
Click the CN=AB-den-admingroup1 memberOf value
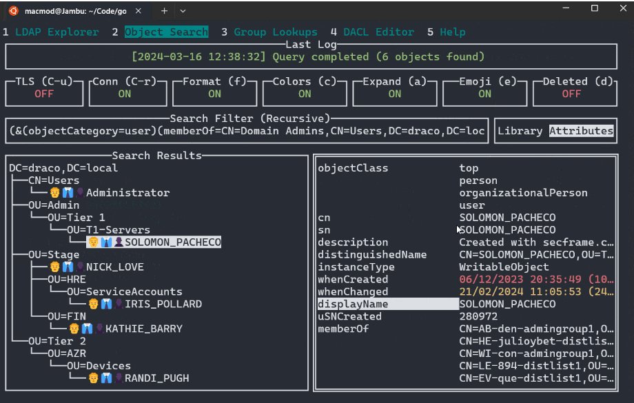coord(537,329)
